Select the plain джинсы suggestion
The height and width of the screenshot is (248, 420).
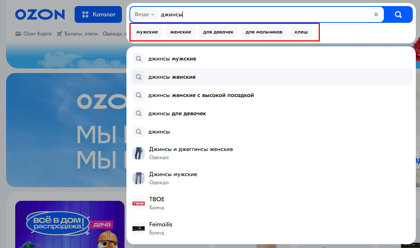pyautogui.click(x=271, y=132)
